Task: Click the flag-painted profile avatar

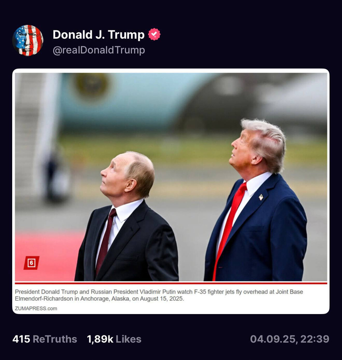Action: coord(28,41)
